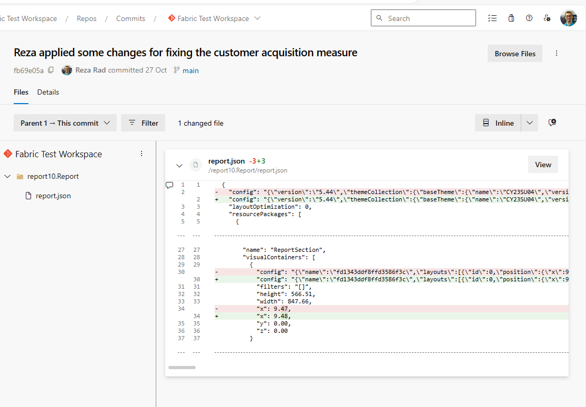Click the Browse Files button
This screenshot has width=586, height=407.
pos(515,54)
